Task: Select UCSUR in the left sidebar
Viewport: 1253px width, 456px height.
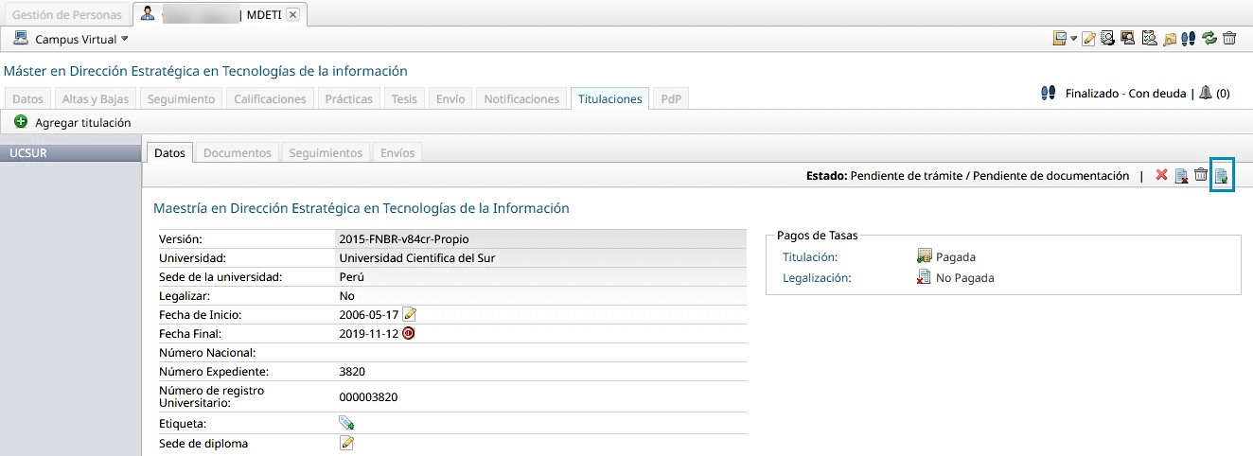Action: [28, 152]
